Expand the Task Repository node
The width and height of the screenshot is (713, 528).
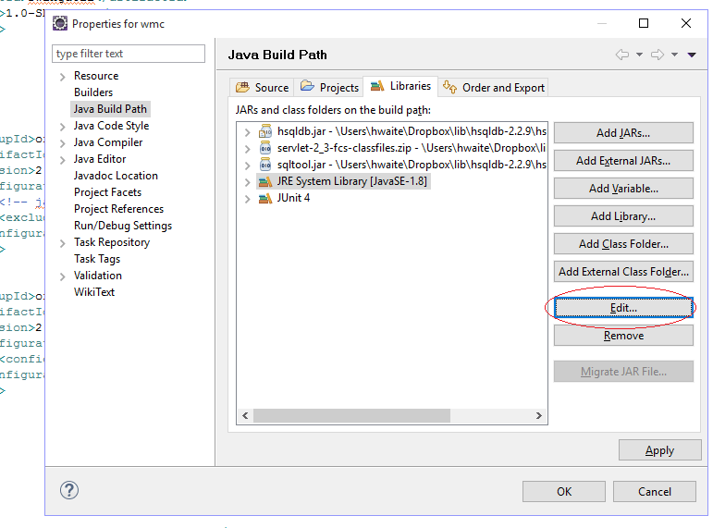[63, 243]
